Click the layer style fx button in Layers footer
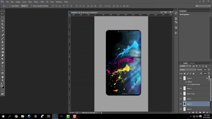 [189, 112]
